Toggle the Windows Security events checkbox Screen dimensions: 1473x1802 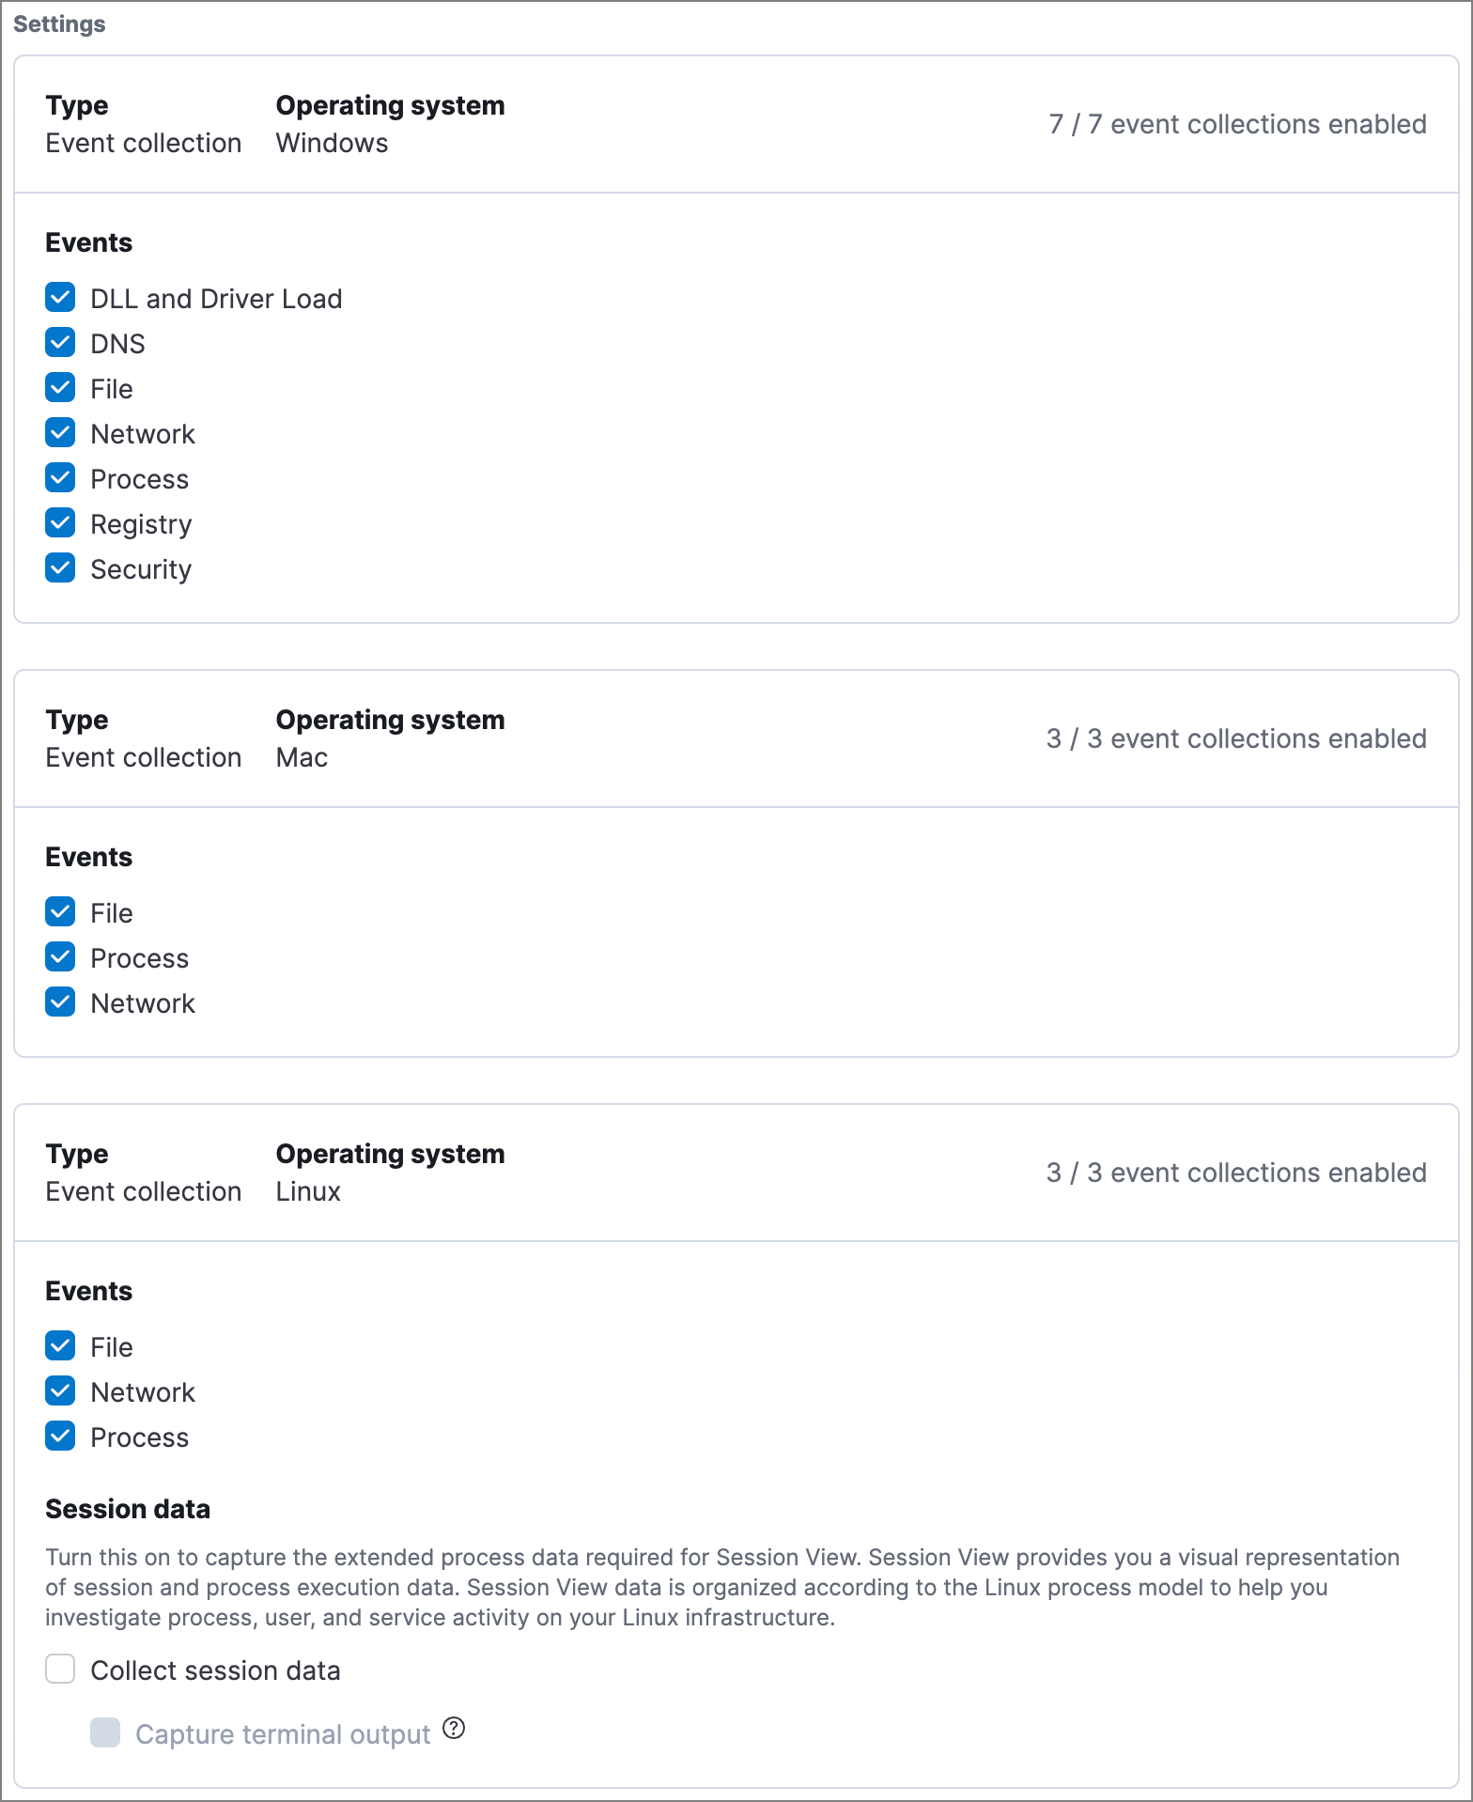pos(60,568)
